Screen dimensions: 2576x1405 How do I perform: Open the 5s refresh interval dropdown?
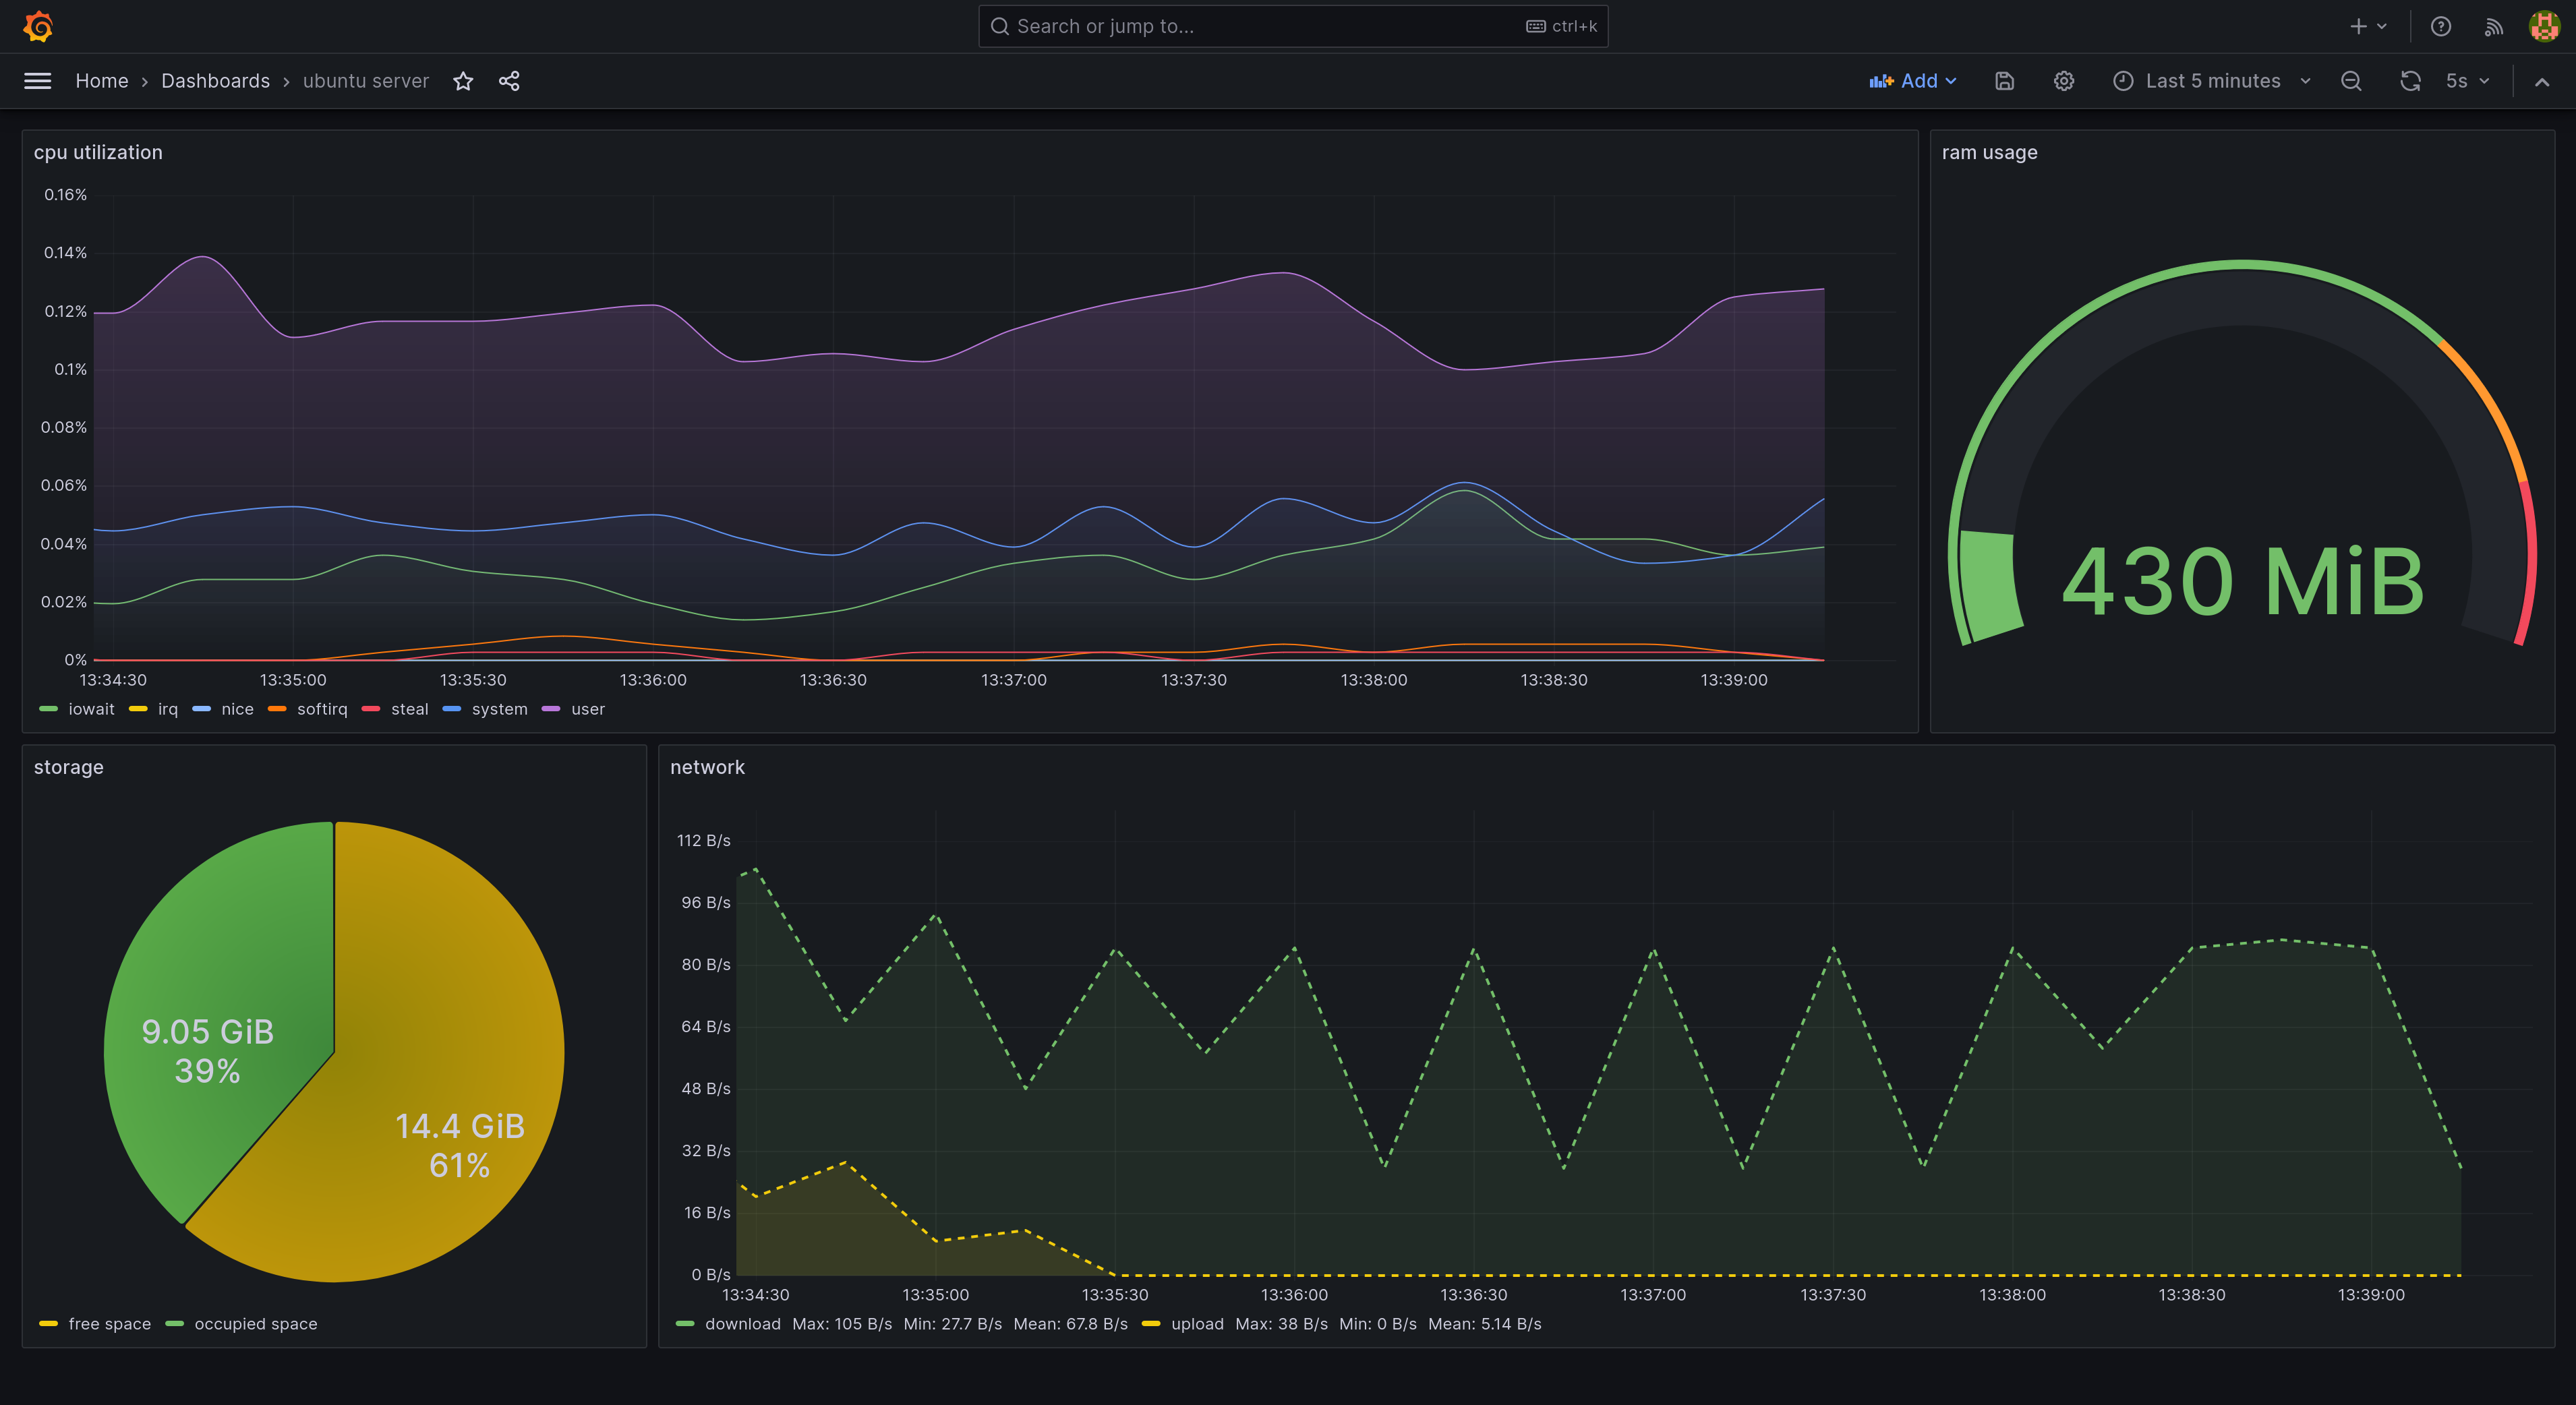(2467, 81)
